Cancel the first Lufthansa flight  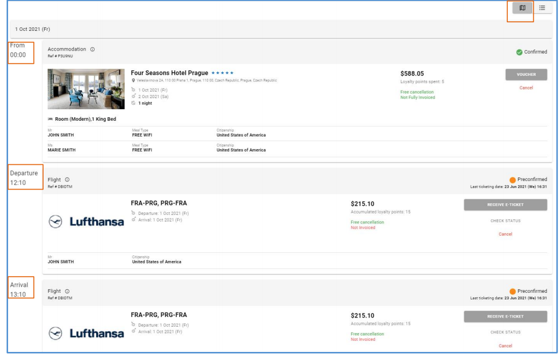[x=505, y=234]
